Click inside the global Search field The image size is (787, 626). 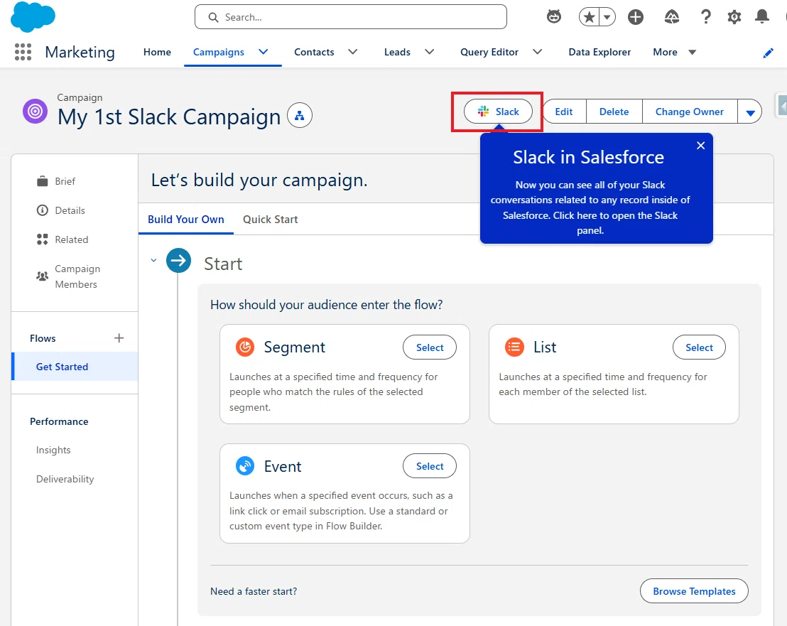(x=350, y=17)
